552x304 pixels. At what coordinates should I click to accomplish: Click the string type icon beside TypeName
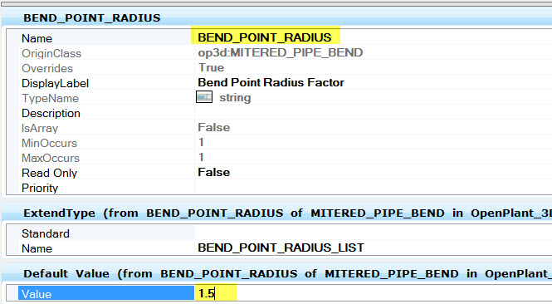click(204, 97)
